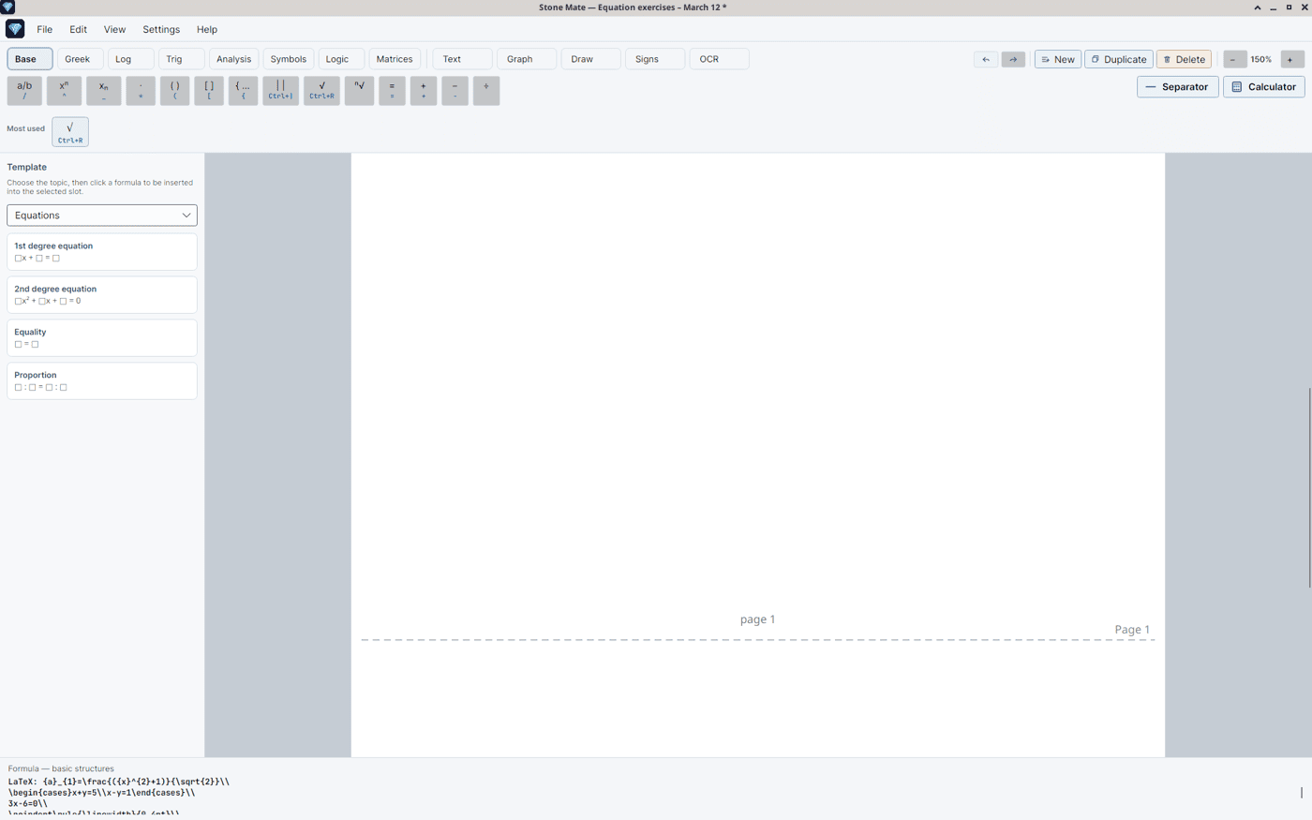Insert square brackets [ ]

[x=209, y=90]
